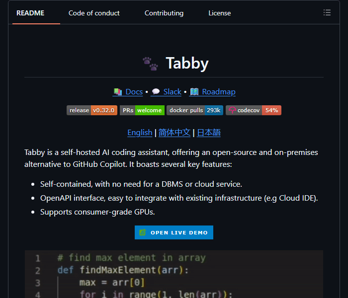Viewport: 348px width, 298px height.
Task: Switch to the README tab
Action: 30,13
